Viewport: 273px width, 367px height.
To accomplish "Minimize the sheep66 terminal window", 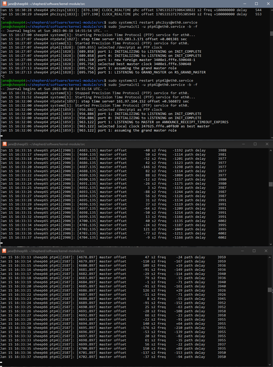I will (x=243, y=251).
